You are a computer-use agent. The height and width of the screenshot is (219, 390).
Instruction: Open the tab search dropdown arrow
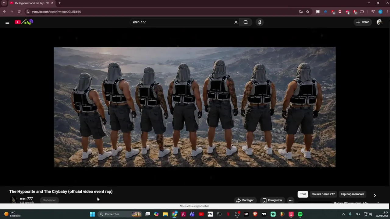(4, 3)
